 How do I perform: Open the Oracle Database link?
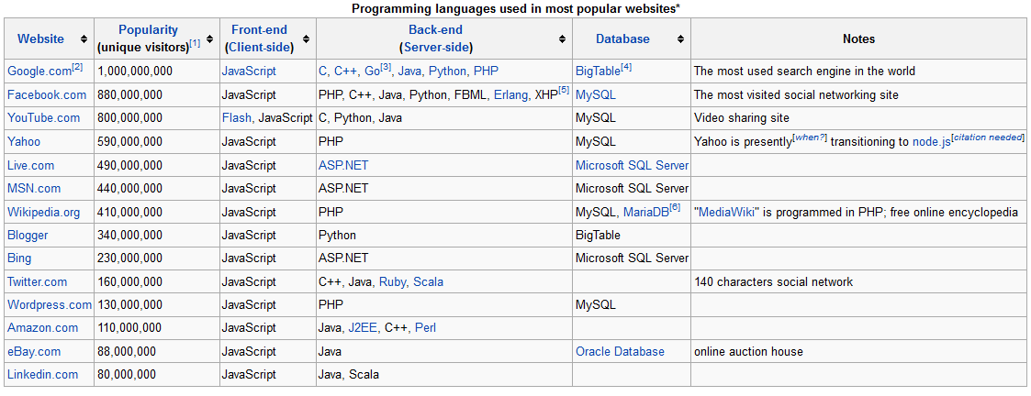(620, 351)
